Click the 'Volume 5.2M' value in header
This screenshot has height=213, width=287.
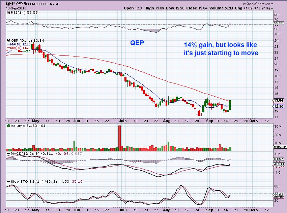[x=221, y=8]
